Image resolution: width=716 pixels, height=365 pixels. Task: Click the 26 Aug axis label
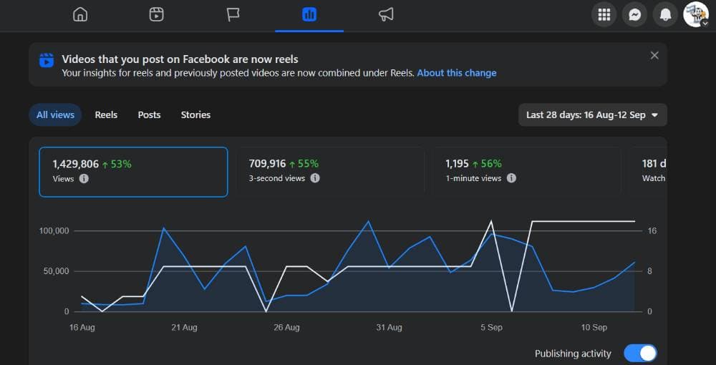(x=287, y=328)
